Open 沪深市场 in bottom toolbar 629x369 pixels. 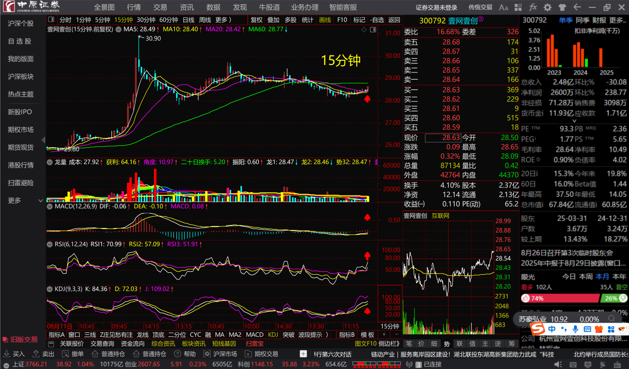(x=220, y=354)
